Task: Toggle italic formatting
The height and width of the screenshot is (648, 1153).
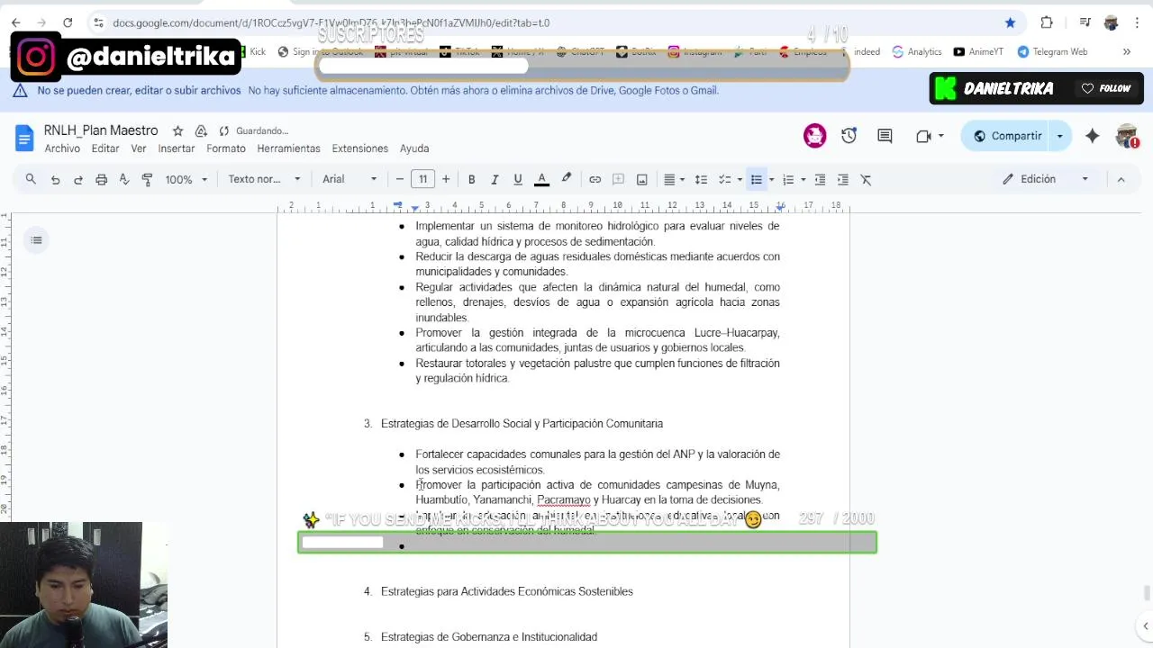Action: click(495, 179)
